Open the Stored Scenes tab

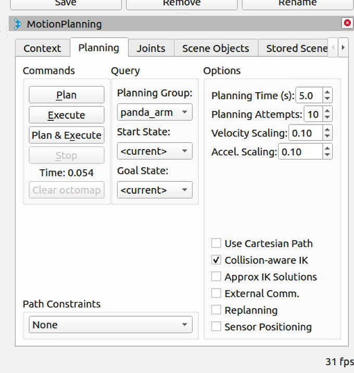coord(294,48)
